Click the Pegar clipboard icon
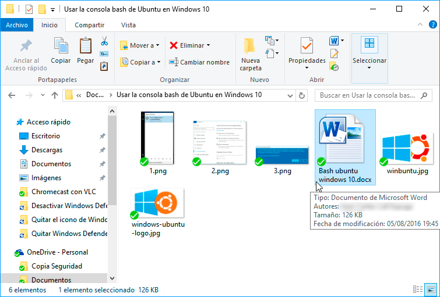This screenshot has width=440, height=297. coord(86,46)
